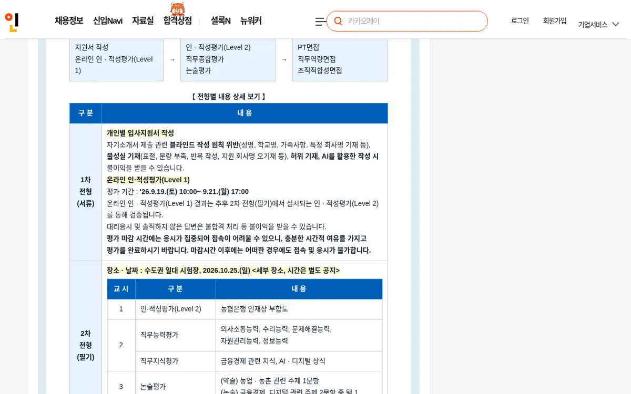Expand the 기업서비스 dropdown arrow
This screenshot has height=394, width=631.
pos(616,24)
